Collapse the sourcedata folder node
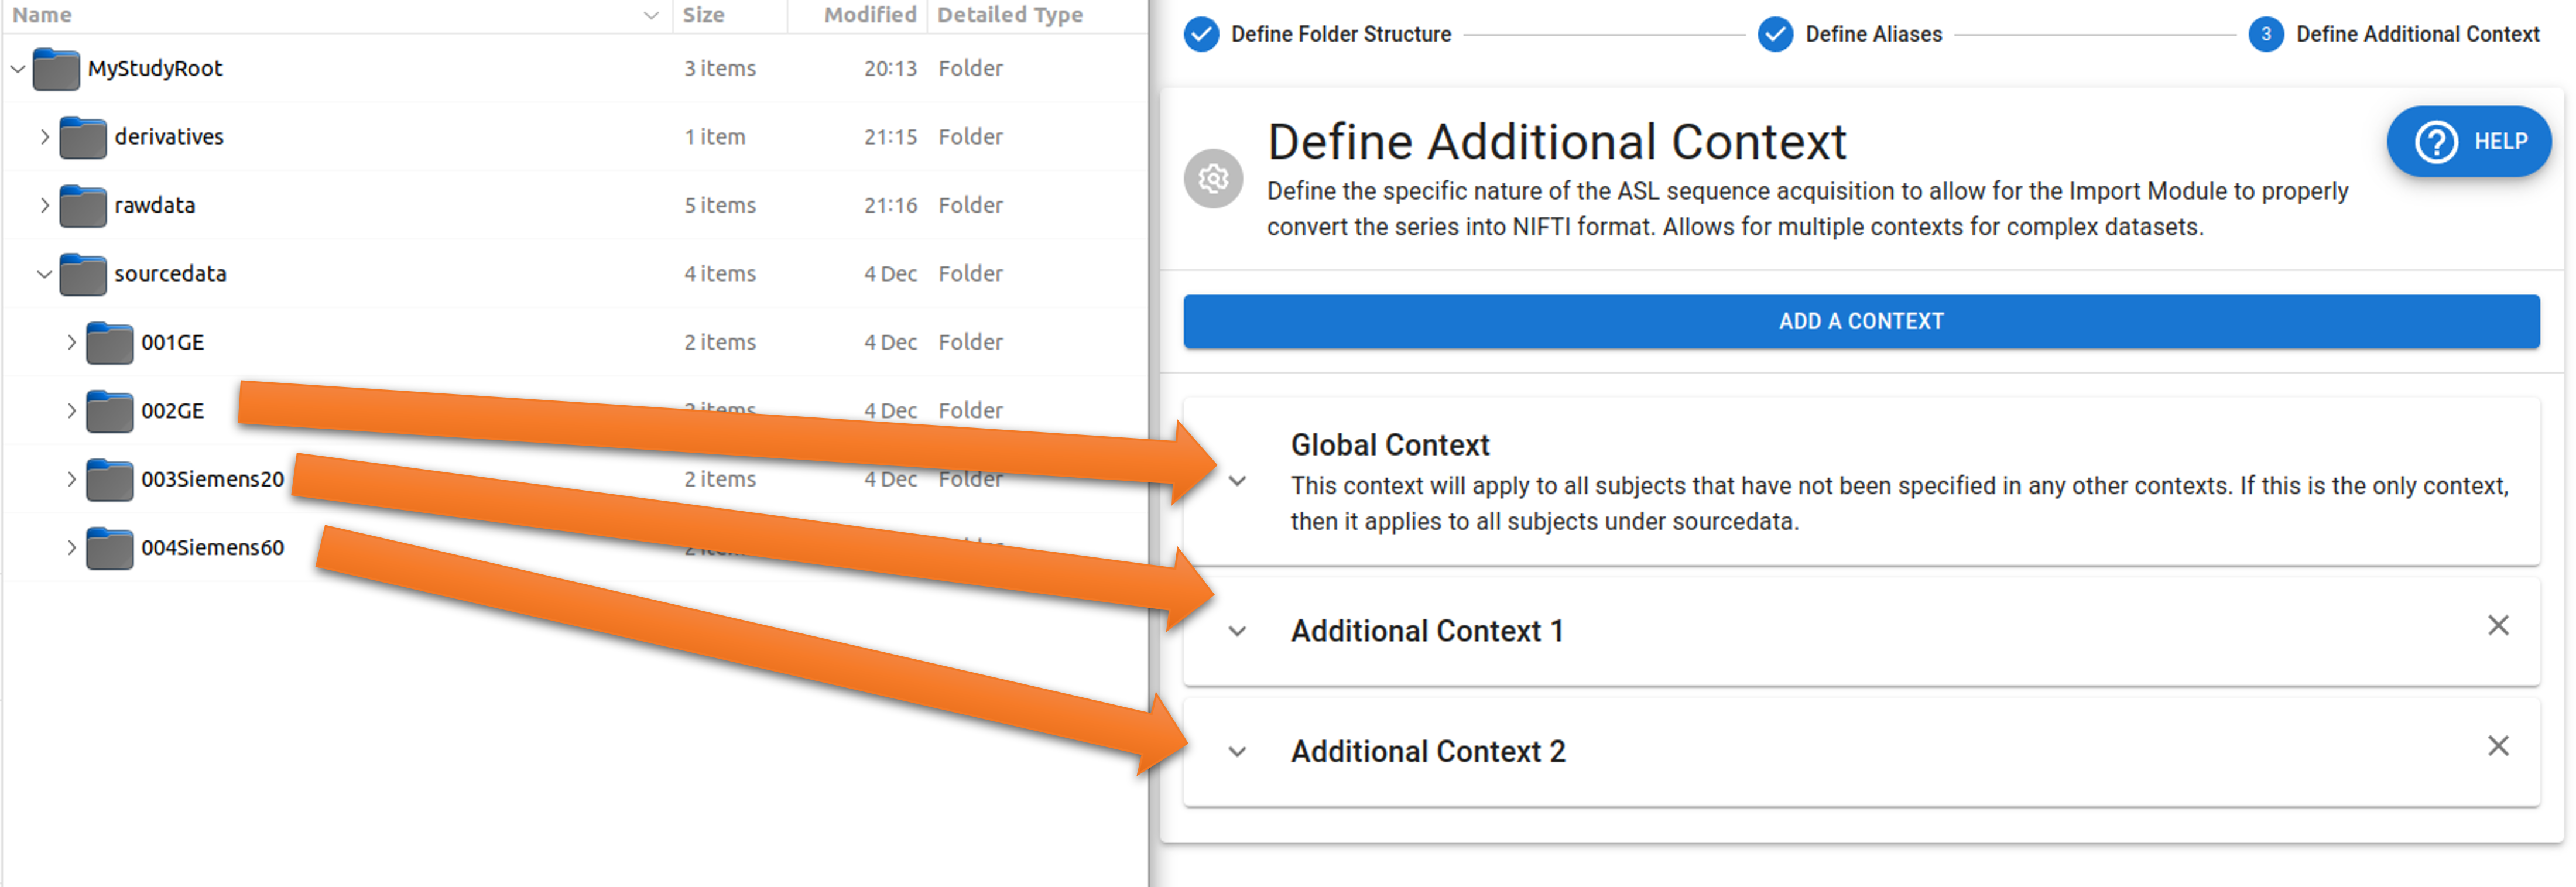The image size is (2576, 887). pyautogui.click(x=44, y=274)
